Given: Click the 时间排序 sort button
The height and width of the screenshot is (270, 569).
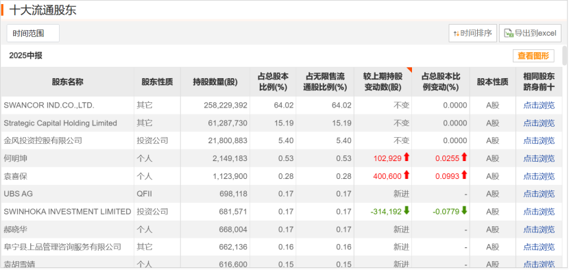Looking at the screenshot, I should pos(472,34).
